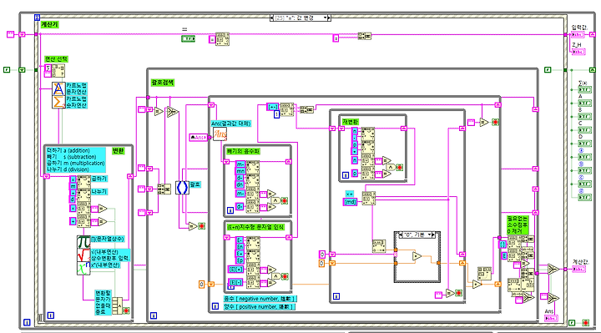Click the select node inside the "0" case structure

(417, 256)
